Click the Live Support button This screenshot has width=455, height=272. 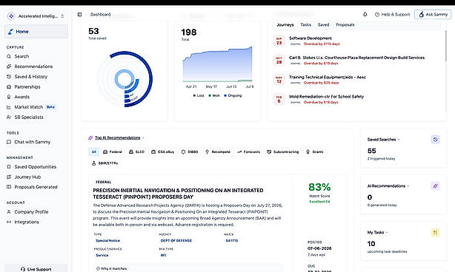[36, 269]
